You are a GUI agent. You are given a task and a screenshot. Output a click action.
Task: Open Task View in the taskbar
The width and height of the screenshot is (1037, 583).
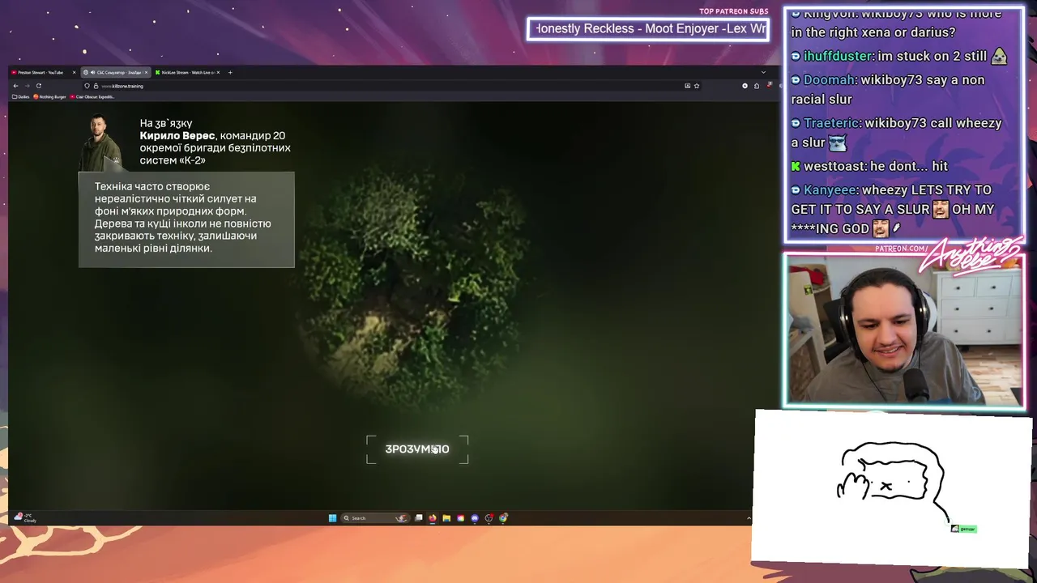pos(419,518)
